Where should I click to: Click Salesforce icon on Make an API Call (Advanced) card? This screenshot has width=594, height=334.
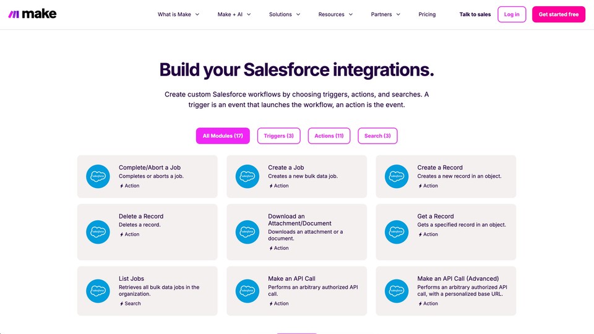397,291
